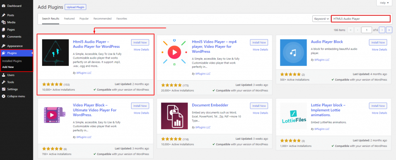
Task: Click the Collapse menu arrow icon
Action: (x=3, y=96)
